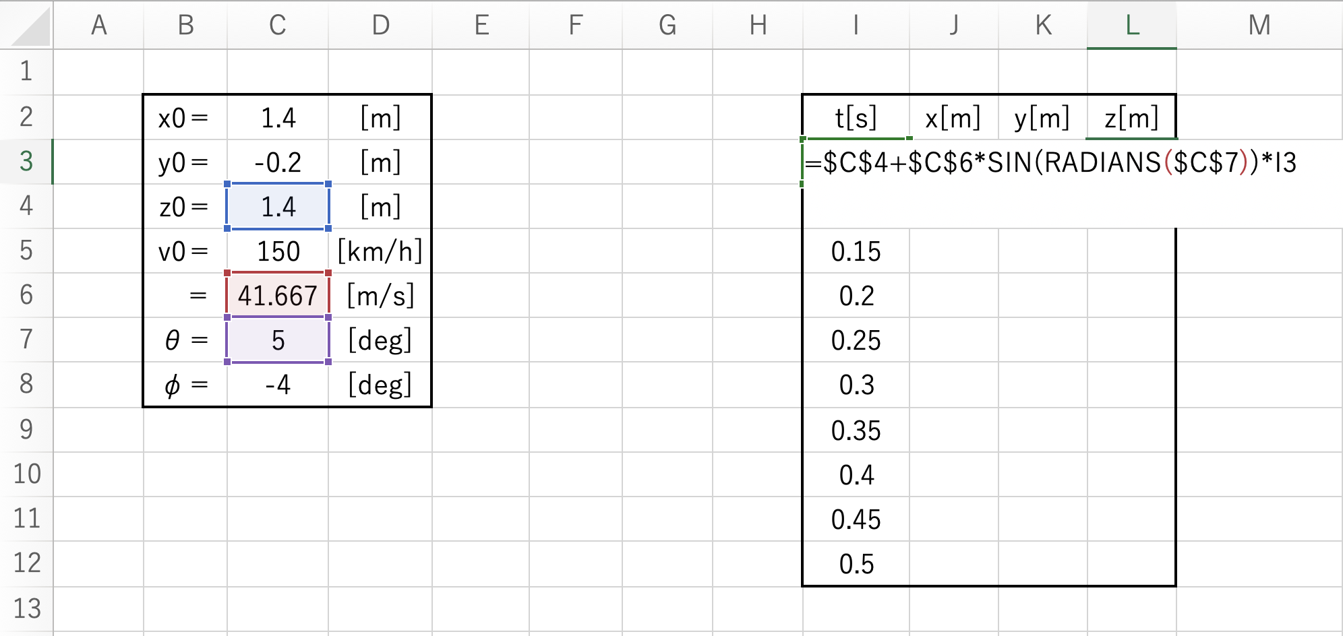Select column C header
This screenshot has width=1343, height=636.
point(278,25)
